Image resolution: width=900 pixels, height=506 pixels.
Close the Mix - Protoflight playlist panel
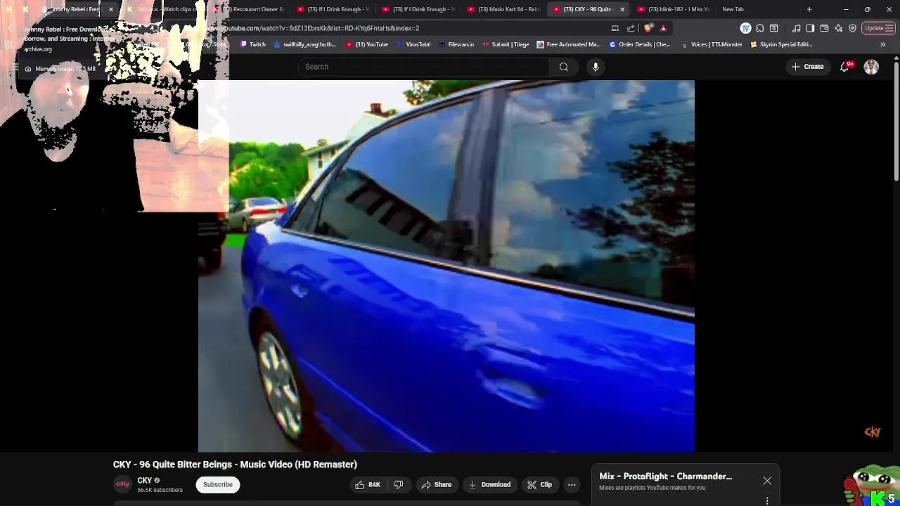[x=767, y=481]
